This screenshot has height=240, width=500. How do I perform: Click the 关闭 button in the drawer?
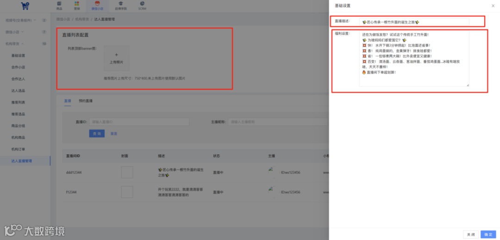tap(470, 234)
